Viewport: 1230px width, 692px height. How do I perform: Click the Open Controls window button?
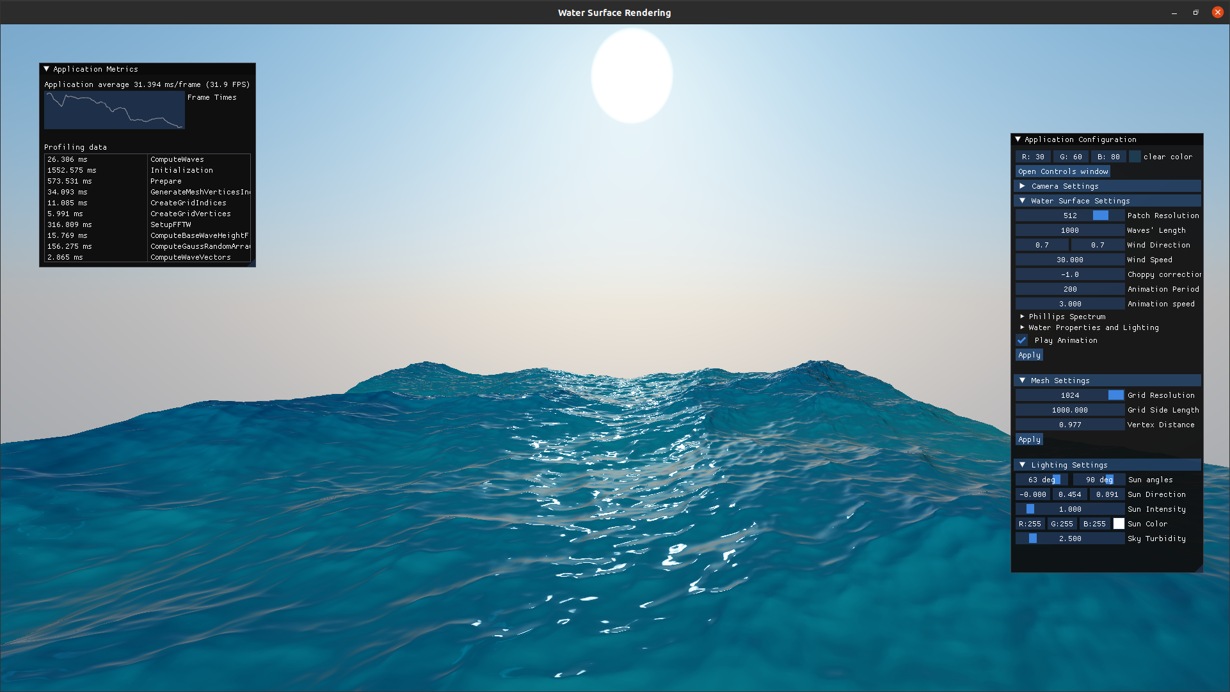click(1062, 171)
